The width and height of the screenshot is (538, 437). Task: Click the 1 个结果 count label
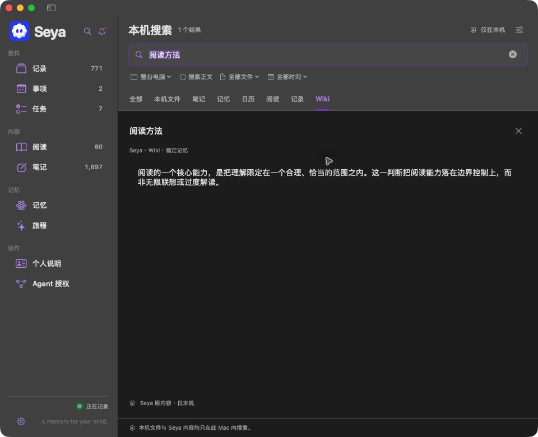click(x=189, y=30)
